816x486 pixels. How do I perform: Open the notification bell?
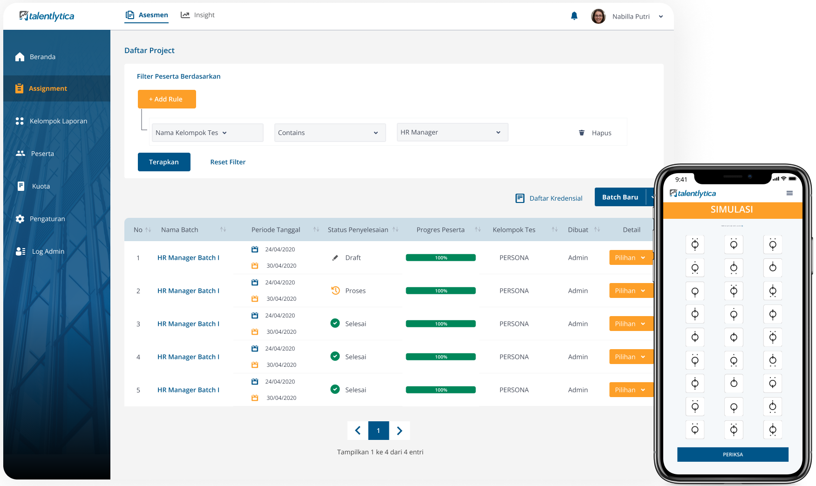[574, 16]
